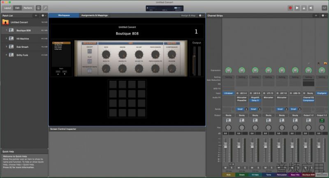Click the tuner icon in the toolbar
The image size is (329, 178).
click(x=45, y=8)
